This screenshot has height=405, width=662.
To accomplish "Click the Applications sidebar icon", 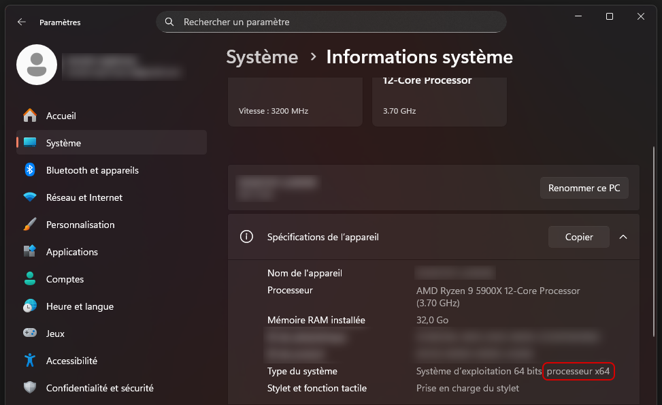I will [30, 252].
